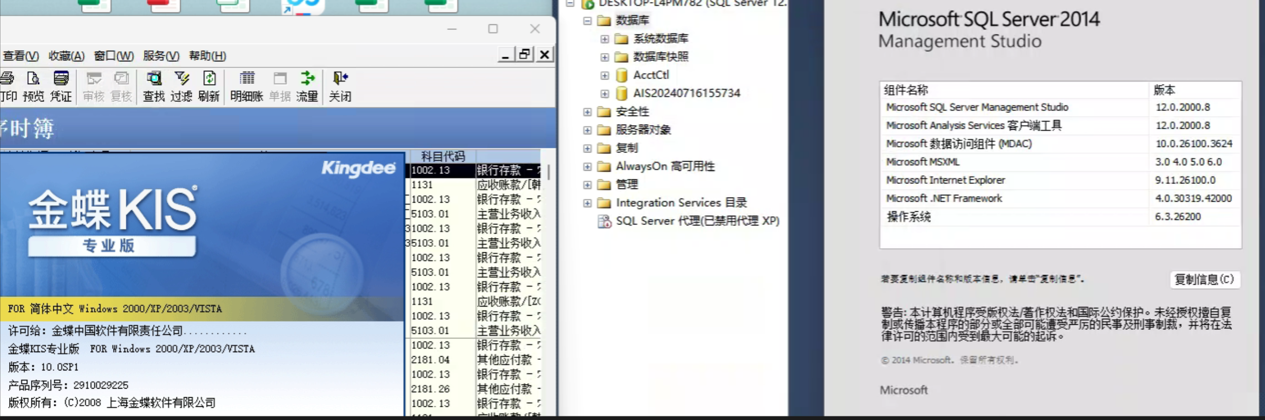Open the 查找 find tool
Screen dimensions: 1265x420
[x=154, y=86]
